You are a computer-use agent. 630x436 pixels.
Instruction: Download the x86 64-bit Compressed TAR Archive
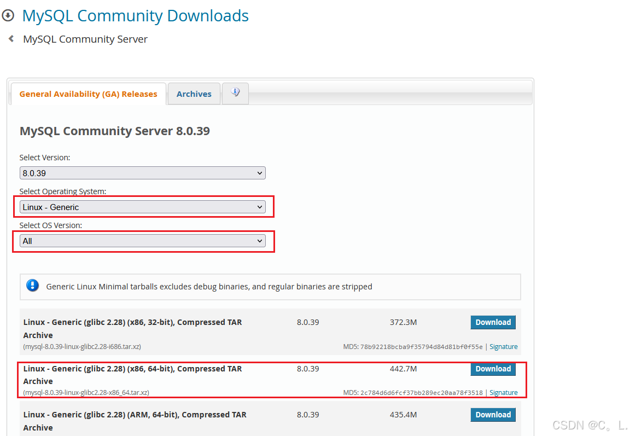(493, 369)
